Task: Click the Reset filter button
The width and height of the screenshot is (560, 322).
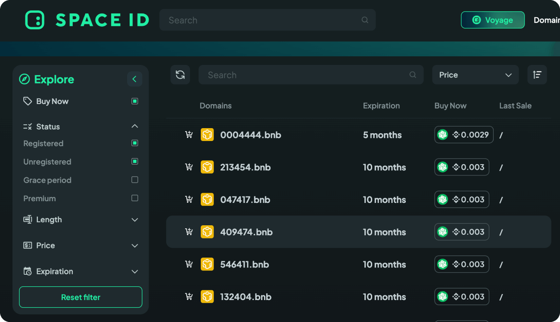Action: [x=81, y=297]
